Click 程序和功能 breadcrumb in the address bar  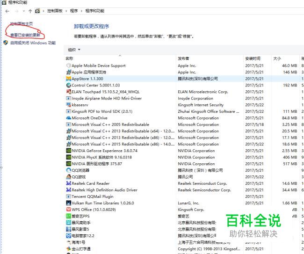pos(95,11)
